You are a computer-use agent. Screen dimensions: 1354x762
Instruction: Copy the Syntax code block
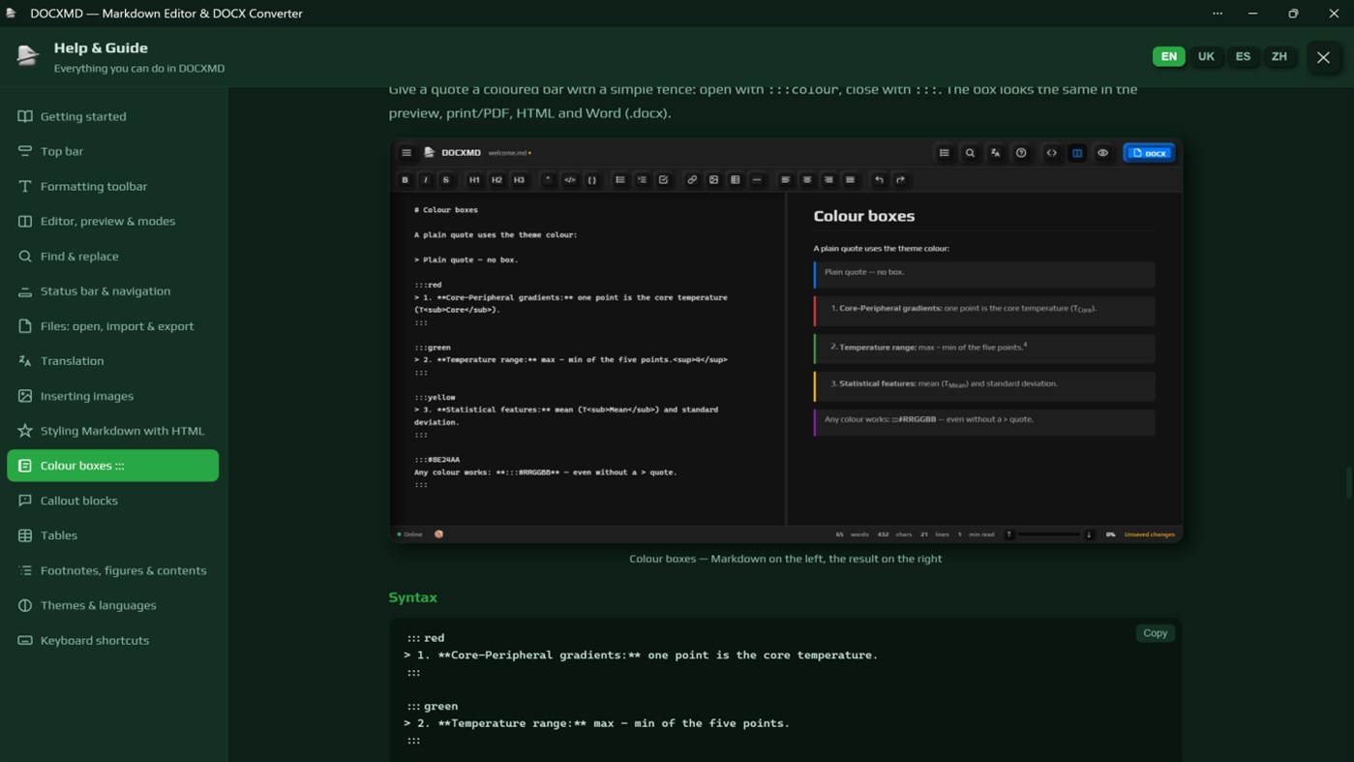tap(1155, 633)
